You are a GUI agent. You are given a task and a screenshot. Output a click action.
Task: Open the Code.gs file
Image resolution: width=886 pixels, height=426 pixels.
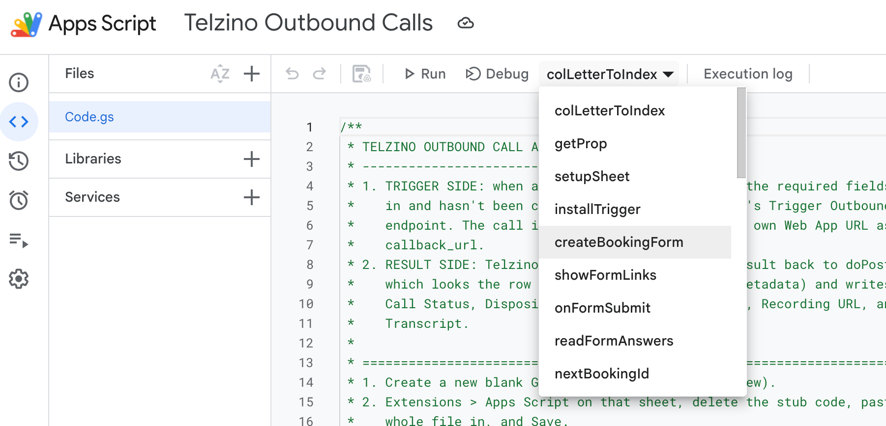tap(160, 117)
